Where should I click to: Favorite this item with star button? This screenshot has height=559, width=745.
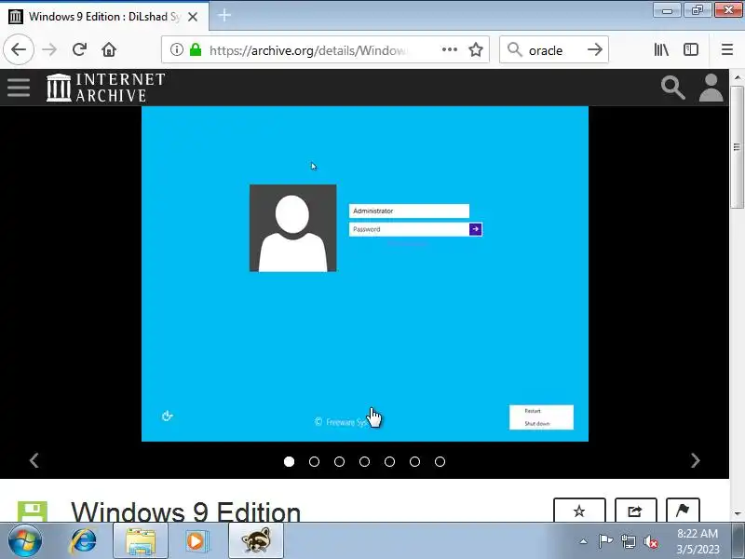tap(579, 511)
